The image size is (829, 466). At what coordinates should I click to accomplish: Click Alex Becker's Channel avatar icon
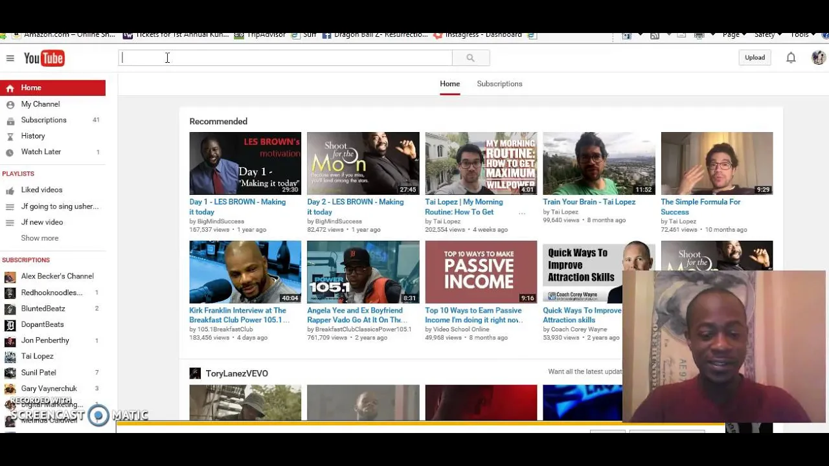[10, 277]
